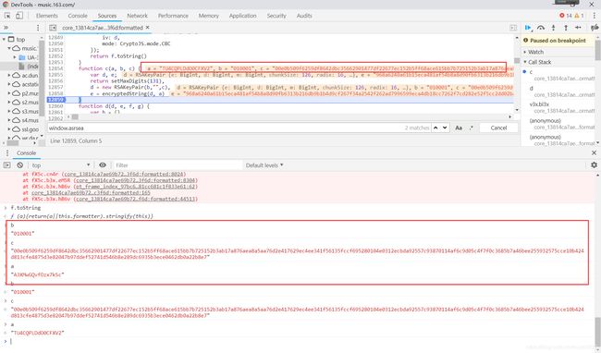Step out of current function
Screen dimensions: 601x353
click(566, 28)
